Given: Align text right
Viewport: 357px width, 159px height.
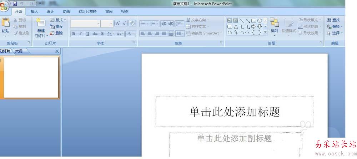Looking at the screenshot, I should point(157,34).
